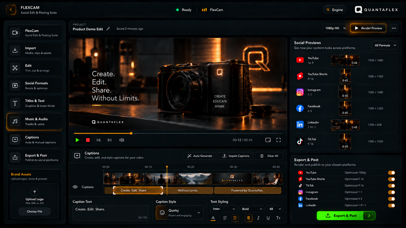Click the YouTube 16:9 preview thumbnail
Screen dimensions: 406x228
pos(345,60)
